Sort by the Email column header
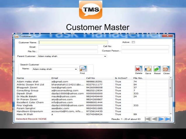This screenshot has height=139, width=186. point(68,78)
